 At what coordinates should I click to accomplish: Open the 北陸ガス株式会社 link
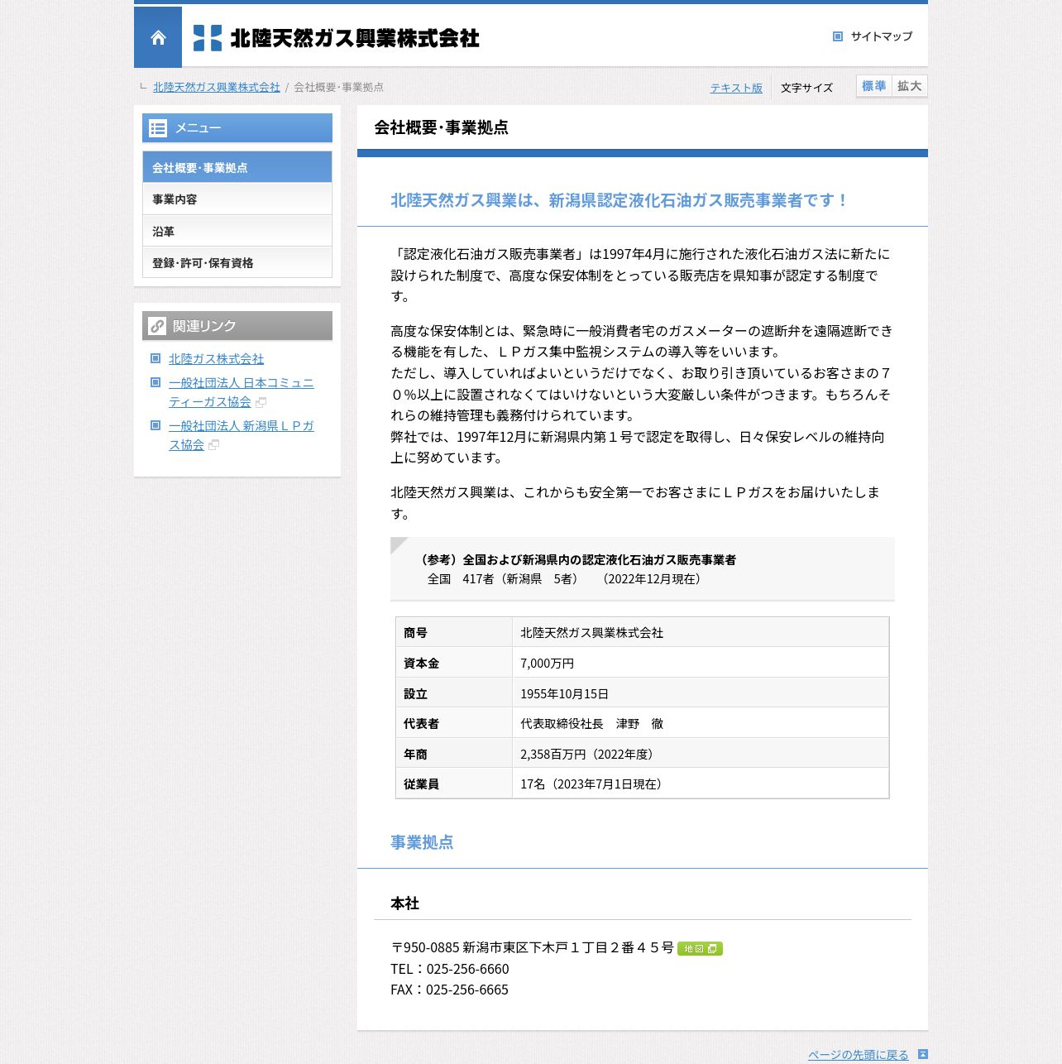[x=216, y=358]
